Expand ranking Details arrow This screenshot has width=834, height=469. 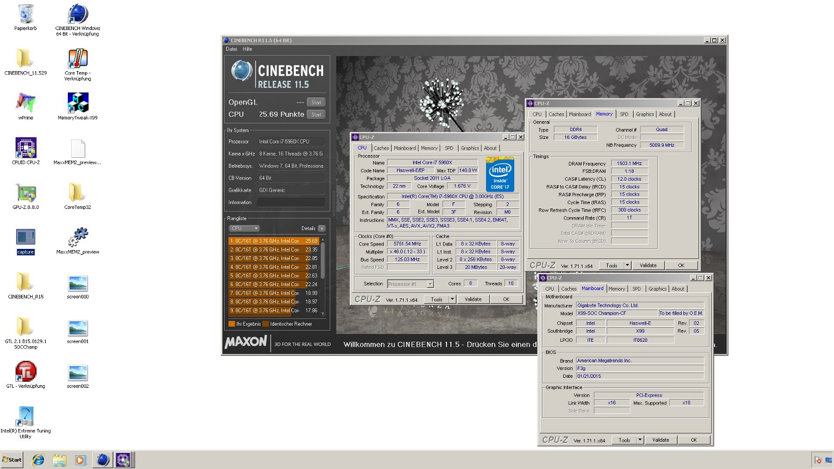(322, 228)
